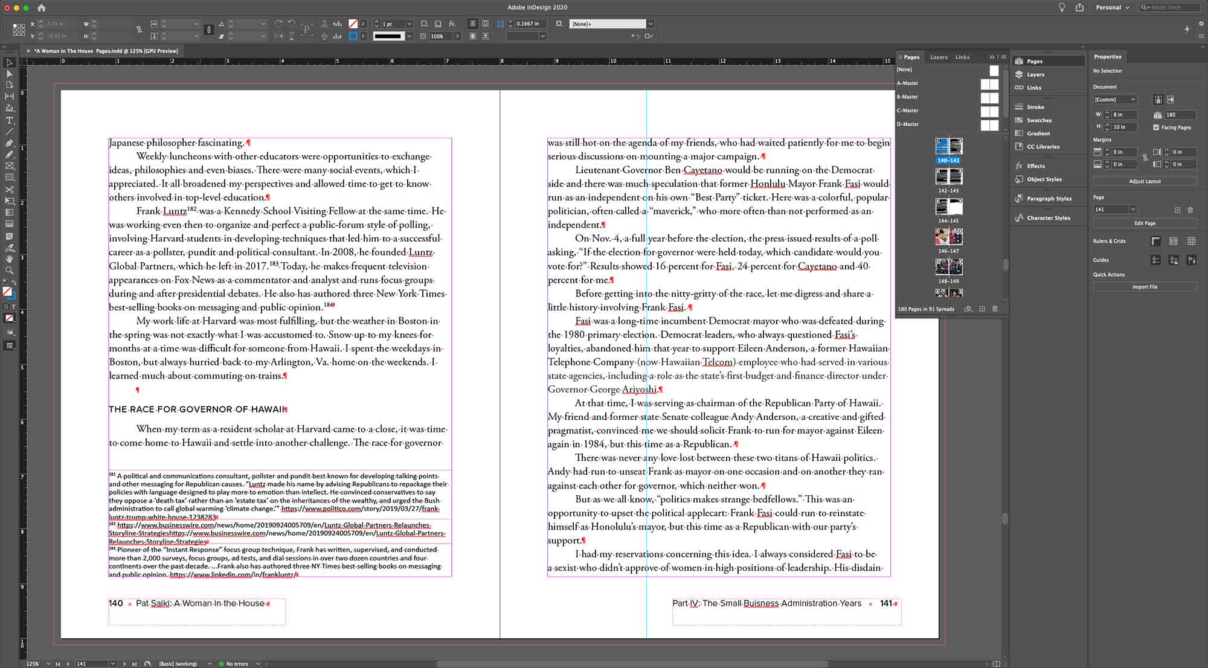The height and width of the screenshot is (668, 1208).
Task: Click the fx effects icon in control bar
Action: (452, 24)
